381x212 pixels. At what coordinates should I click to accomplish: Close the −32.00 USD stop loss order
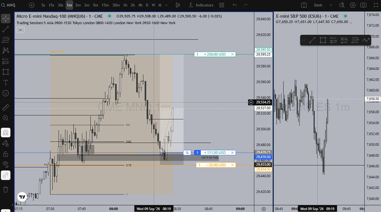[x=232, y=165]
